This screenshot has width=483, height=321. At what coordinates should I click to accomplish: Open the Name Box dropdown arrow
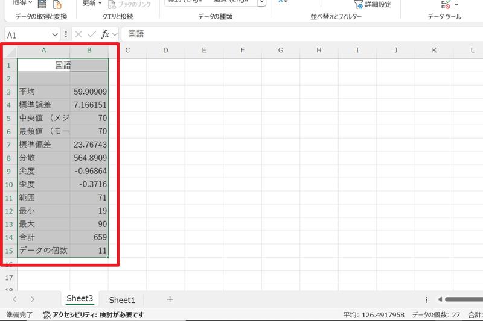pyautogui.click(x=55, y=34)
